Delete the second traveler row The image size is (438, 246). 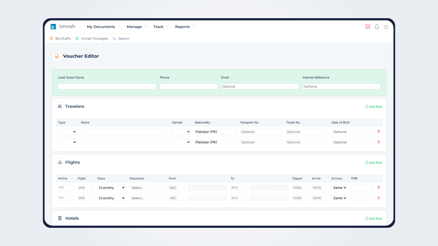[x=379, y=142]
